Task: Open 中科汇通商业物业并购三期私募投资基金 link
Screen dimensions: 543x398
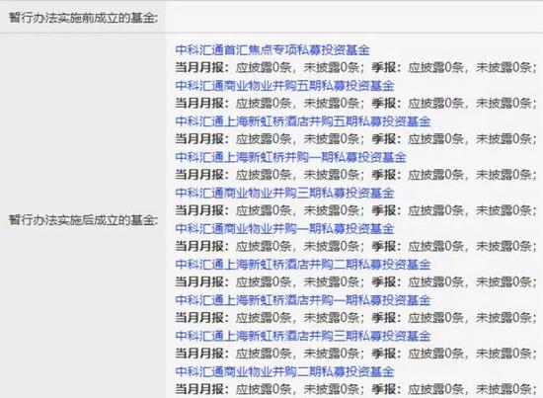Action: (x=284, y=193)
